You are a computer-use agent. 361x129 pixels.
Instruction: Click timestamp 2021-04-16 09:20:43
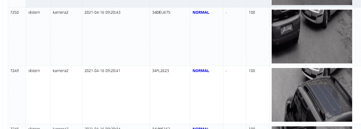pyautogui.click(x=103, y=12)
